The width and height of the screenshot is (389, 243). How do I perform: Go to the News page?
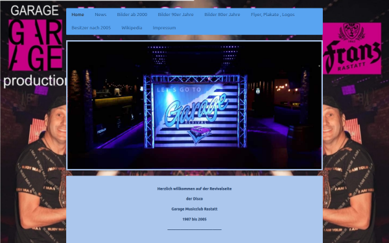tap(100, 15)
